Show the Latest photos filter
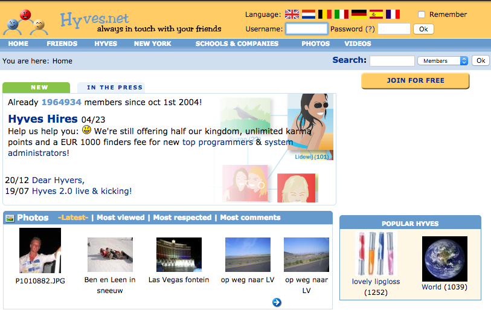This screenshot has width=491, height=310. pyautogui.click(x=73, y=218)
